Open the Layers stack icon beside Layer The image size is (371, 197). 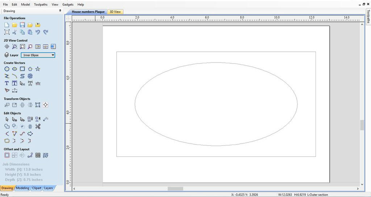click(x=7, y=55)
